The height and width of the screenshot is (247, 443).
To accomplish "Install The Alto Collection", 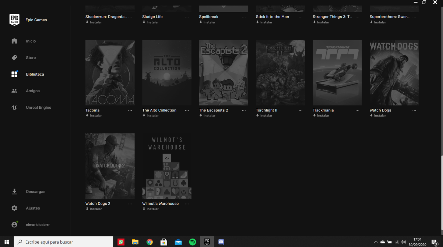I will (150, 115).
